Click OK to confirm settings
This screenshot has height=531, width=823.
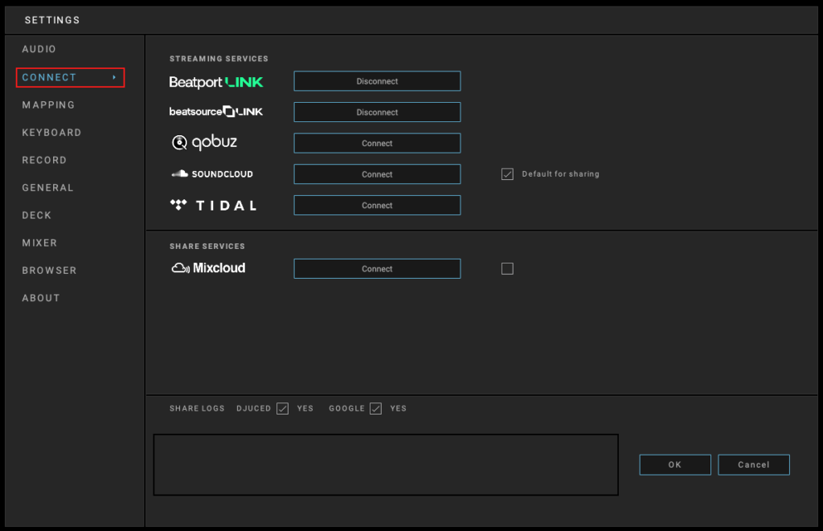pyautogui.click(x=674, y=465)
